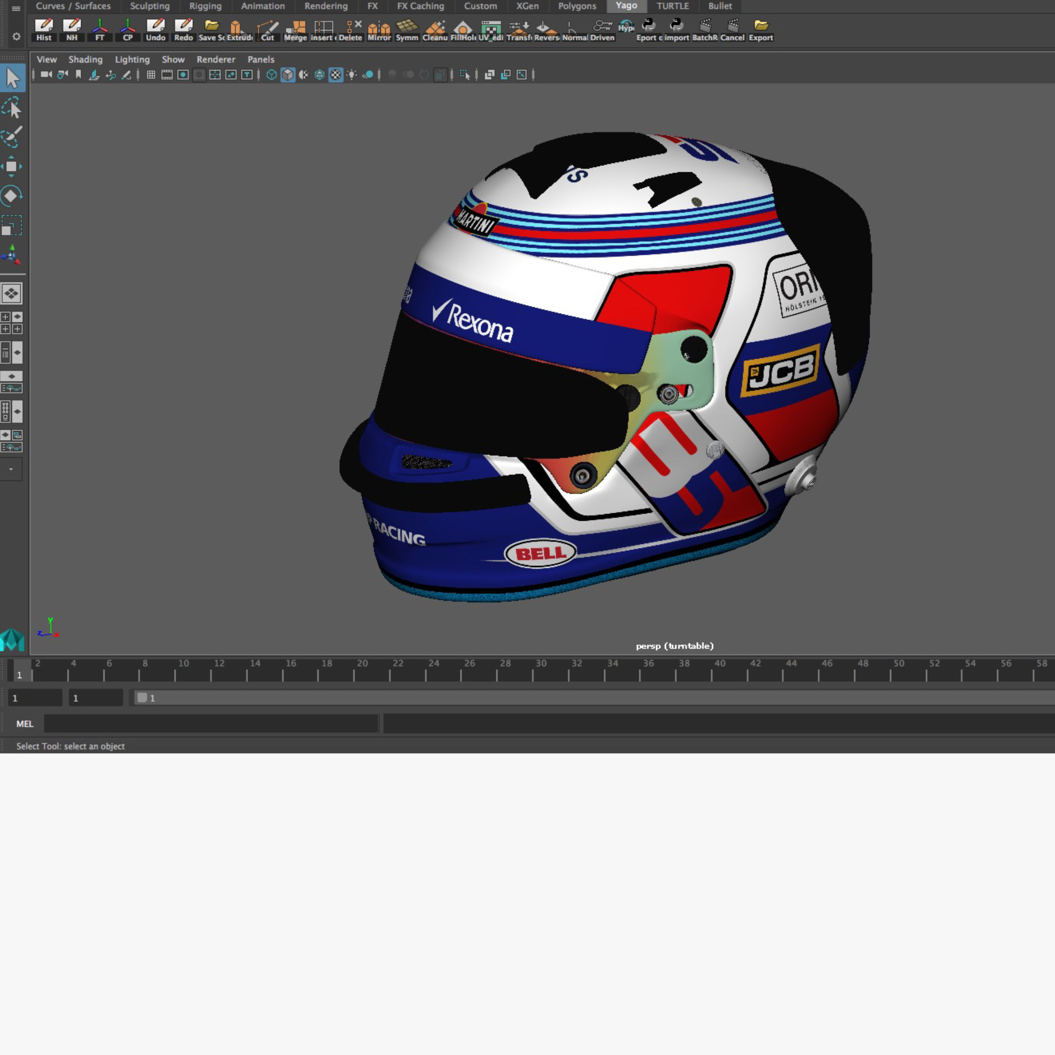The height and width of the screenshot is (1055, 1055).
Task: Click the BatchRender shelf icon
Action: (705, 30)
